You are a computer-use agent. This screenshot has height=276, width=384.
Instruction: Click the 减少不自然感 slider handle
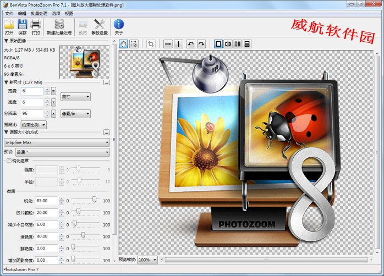click(74, 223)
